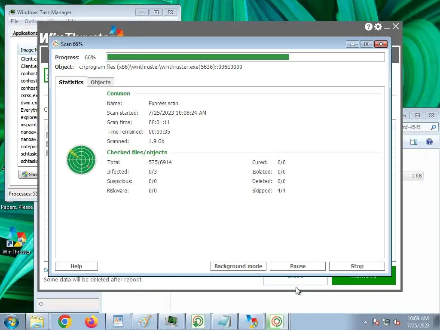This screenshot has height=330, width=440.
Task: Click the muted volume tray icon
Action: (397, 322)
